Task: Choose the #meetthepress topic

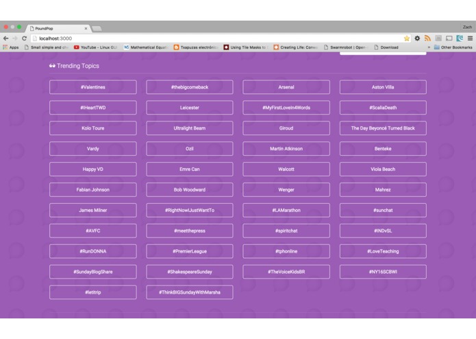Action: pyautogui.click(x=190, y=231)
